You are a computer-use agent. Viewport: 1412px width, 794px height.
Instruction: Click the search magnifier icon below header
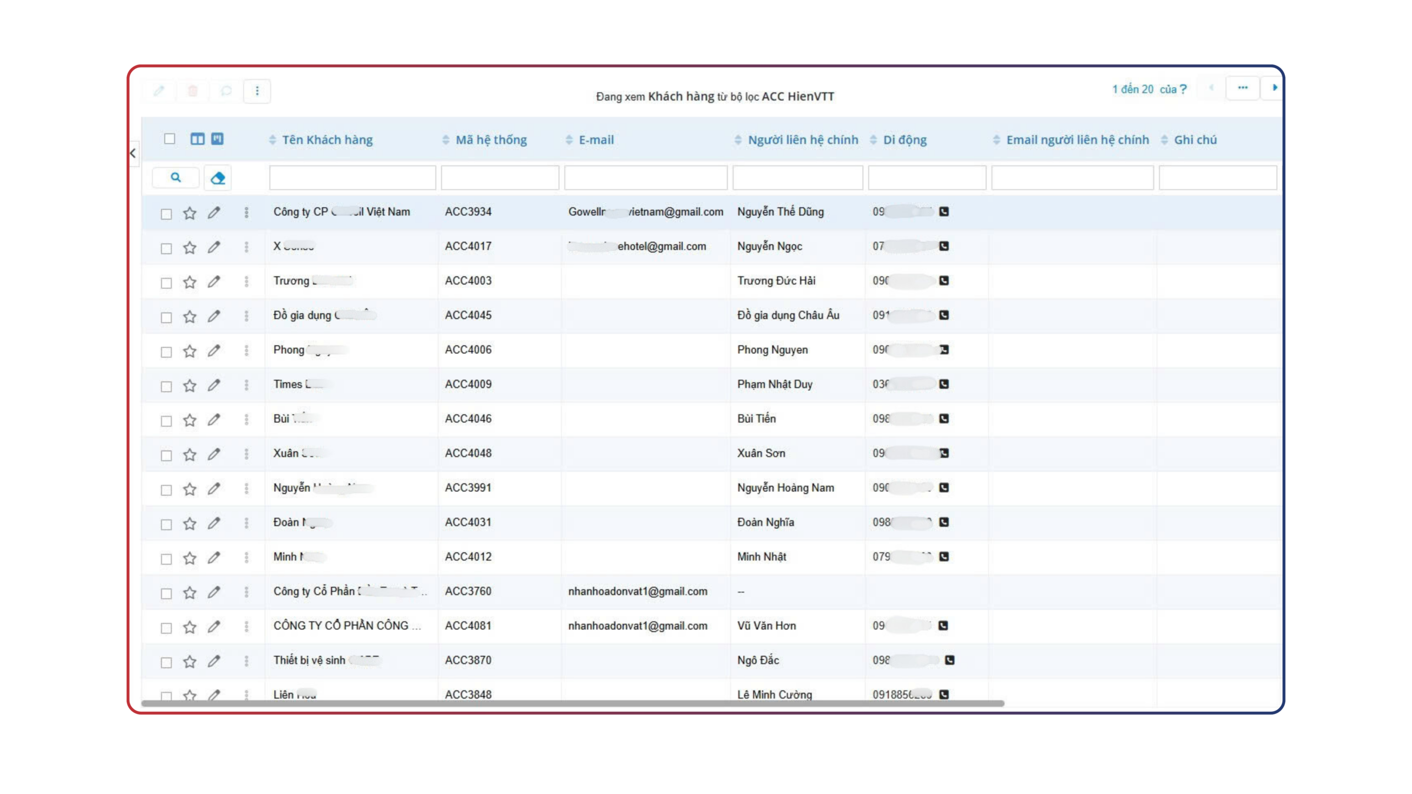[175, 178]
